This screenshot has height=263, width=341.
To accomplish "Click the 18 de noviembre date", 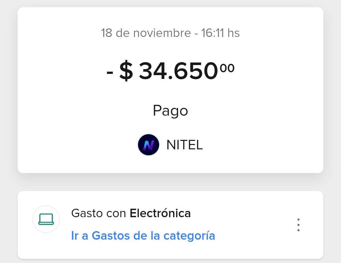I will pyautogui.click(x=146, y=33).
